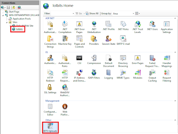This screenshot has width=178, height=134.
Task: Open Handler Mappings feature
Action: coord(167,61)
